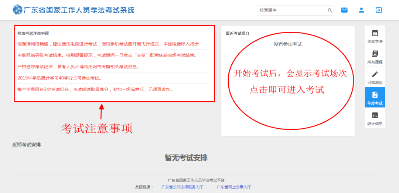Click the 统计信息 chart icon
This screenshot has height=193, width=399.
pos(375,115)
